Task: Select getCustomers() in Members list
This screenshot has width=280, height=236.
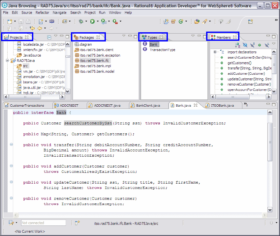Action: [x=239, y=63]
